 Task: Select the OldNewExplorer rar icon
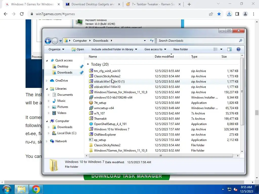coord(91,134)
